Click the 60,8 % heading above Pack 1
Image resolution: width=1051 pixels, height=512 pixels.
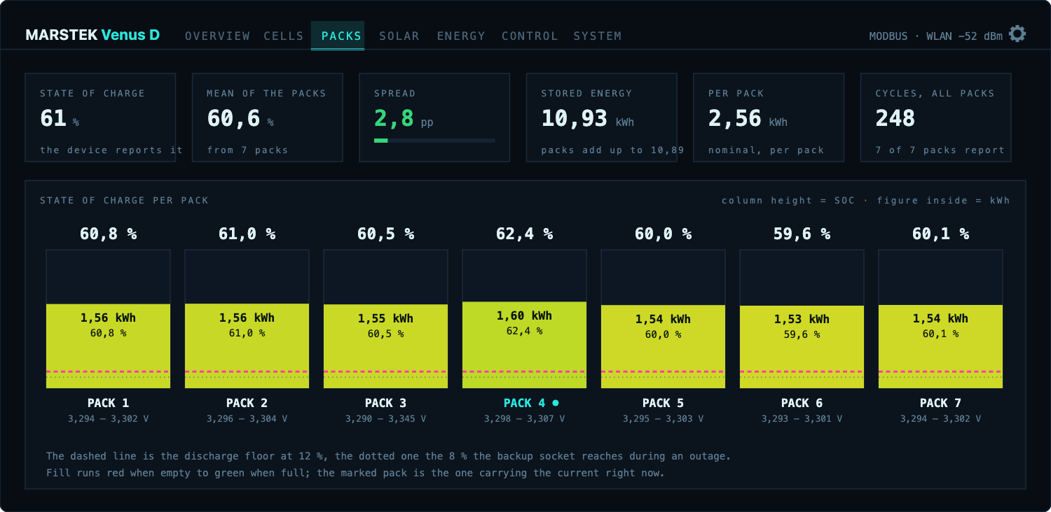click(x=108, y=234)
